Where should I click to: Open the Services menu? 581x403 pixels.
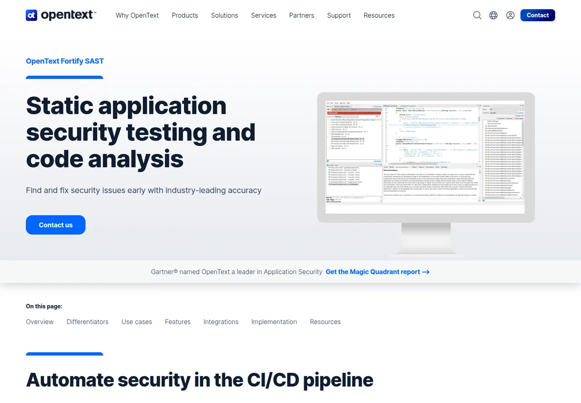click(x=263, y=15)
